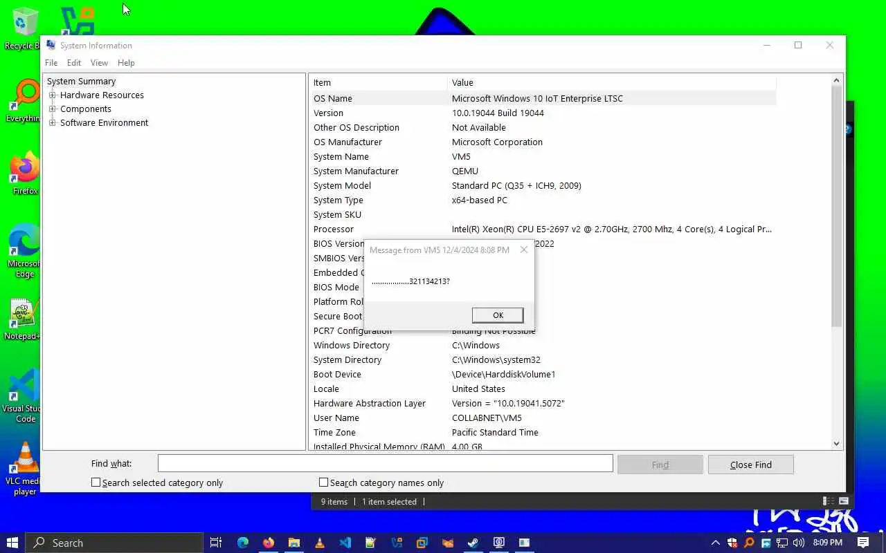
Task: Select the OS Manufacturer row
Action: click(x=543, y=142)
